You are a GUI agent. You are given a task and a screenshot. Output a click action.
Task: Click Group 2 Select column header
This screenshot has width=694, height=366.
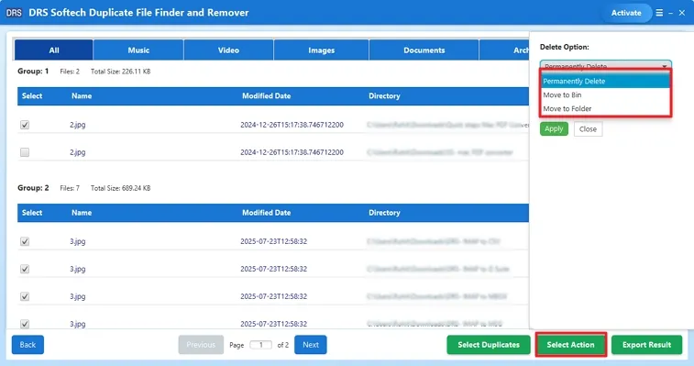click(x=32, y=213)
